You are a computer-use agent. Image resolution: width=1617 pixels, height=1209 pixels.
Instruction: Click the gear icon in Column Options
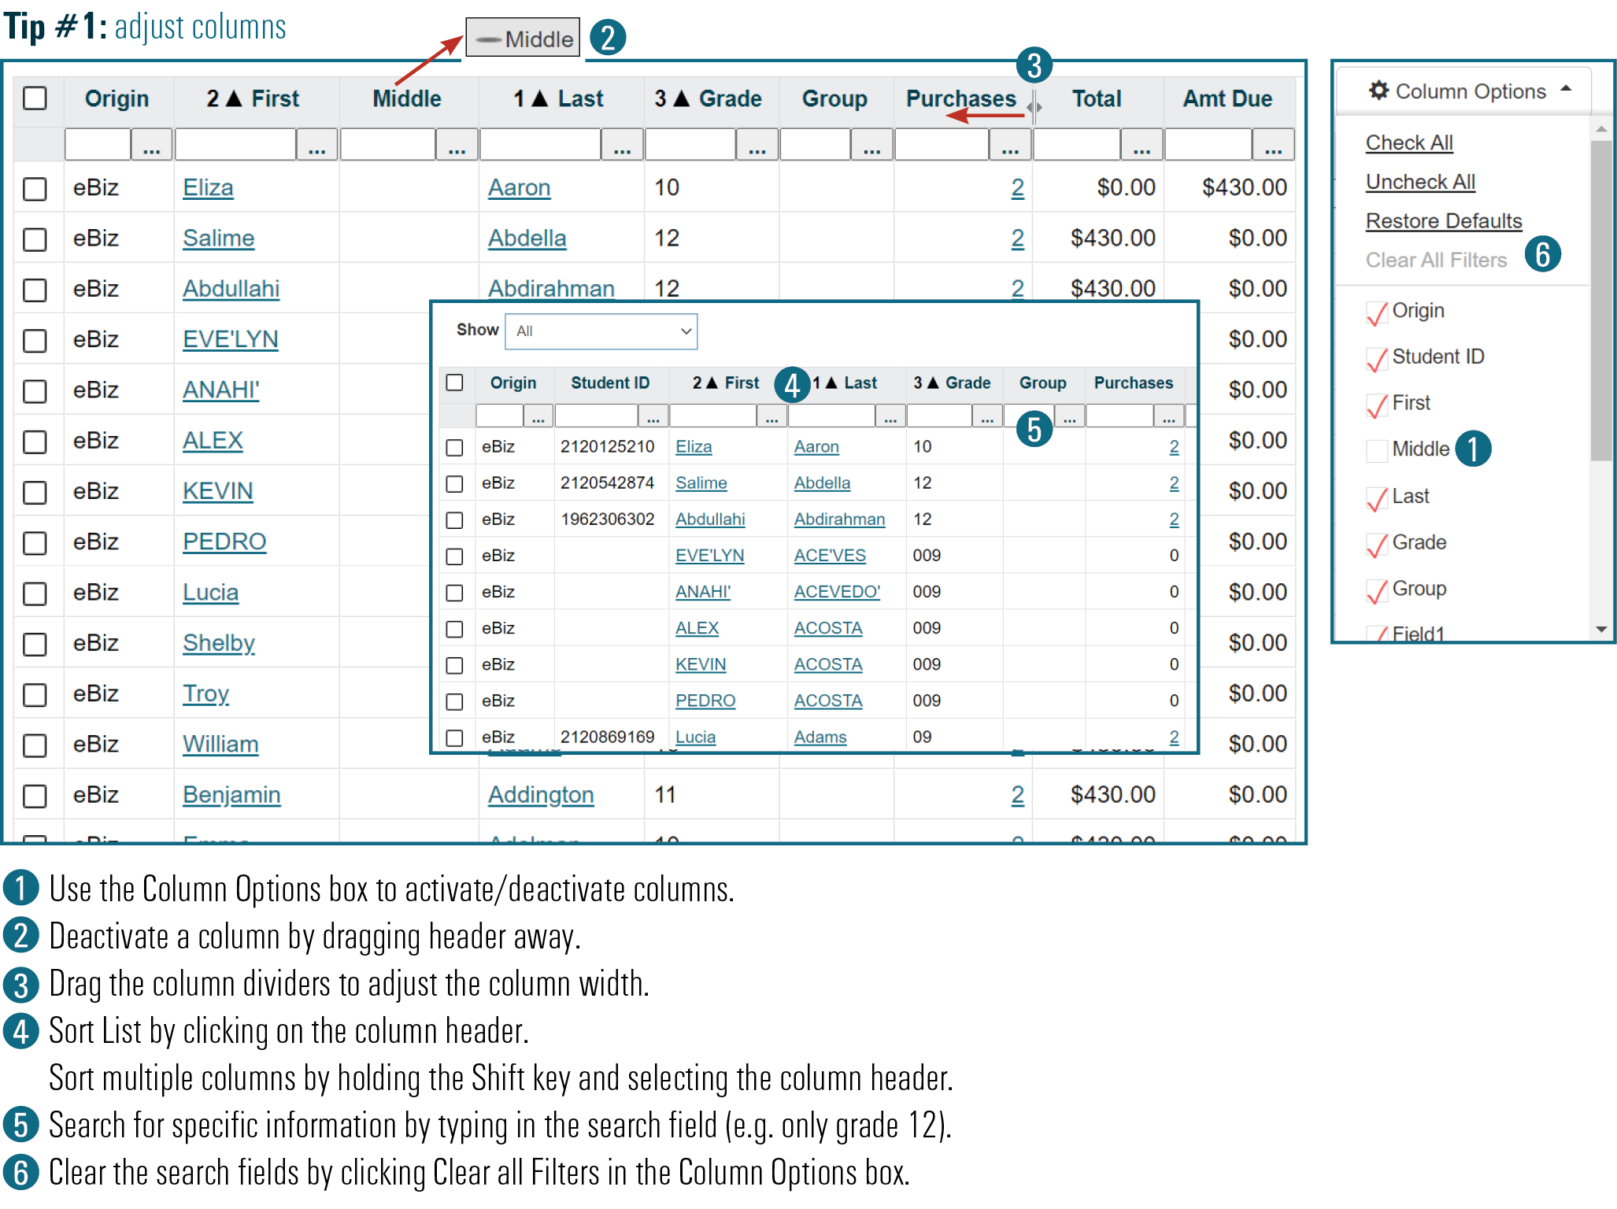point(1378,91)
